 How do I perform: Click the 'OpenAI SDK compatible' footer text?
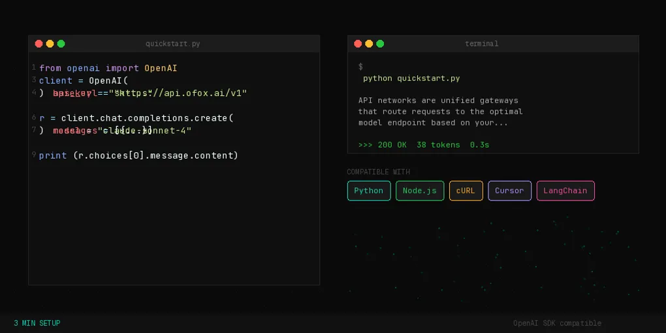[557, 323]
